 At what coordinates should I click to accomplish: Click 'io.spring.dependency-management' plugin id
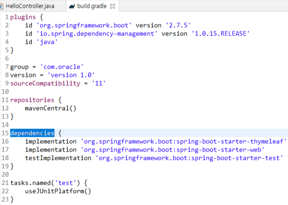[x=97, y=34]
